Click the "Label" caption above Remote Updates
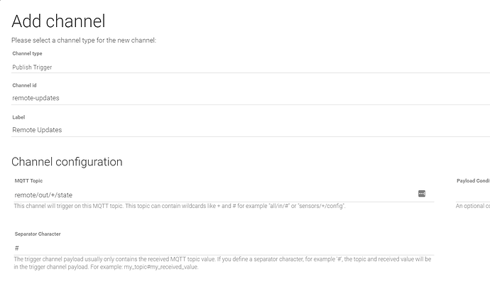The image size is (490, 294). click(18, 117)
